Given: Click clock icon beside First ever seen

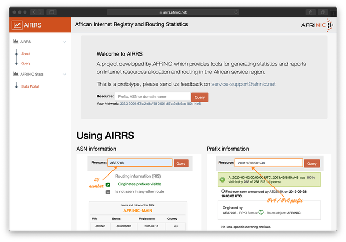Looking at the screenshot, I should 223,191.
